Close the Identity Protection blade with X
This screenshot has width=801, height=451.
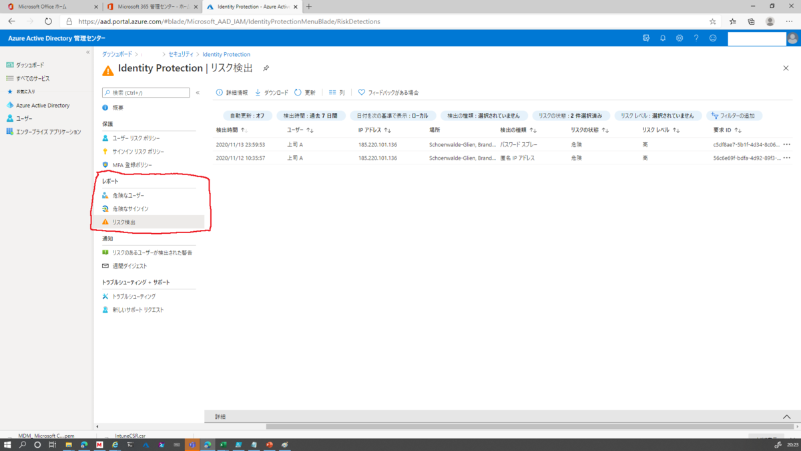click(786, 68)
